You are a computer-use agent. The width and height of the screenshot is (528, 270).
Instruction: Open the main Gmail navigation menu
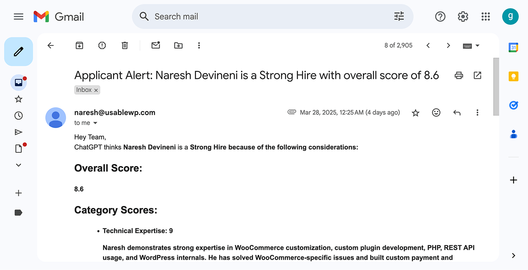[18, 17]
